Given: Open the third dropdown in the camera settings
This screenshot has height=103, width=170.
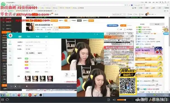Looking at the screenshot, I should click(36, 49).
